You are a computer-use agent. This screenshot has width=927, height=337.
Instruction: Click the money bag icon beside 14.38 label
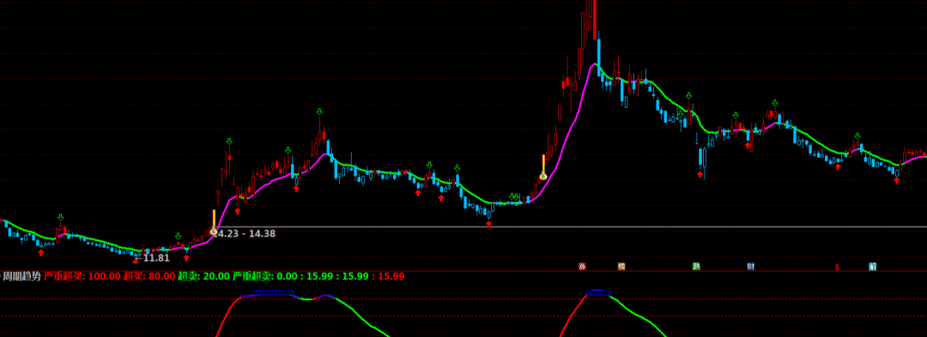click(214, 232)
